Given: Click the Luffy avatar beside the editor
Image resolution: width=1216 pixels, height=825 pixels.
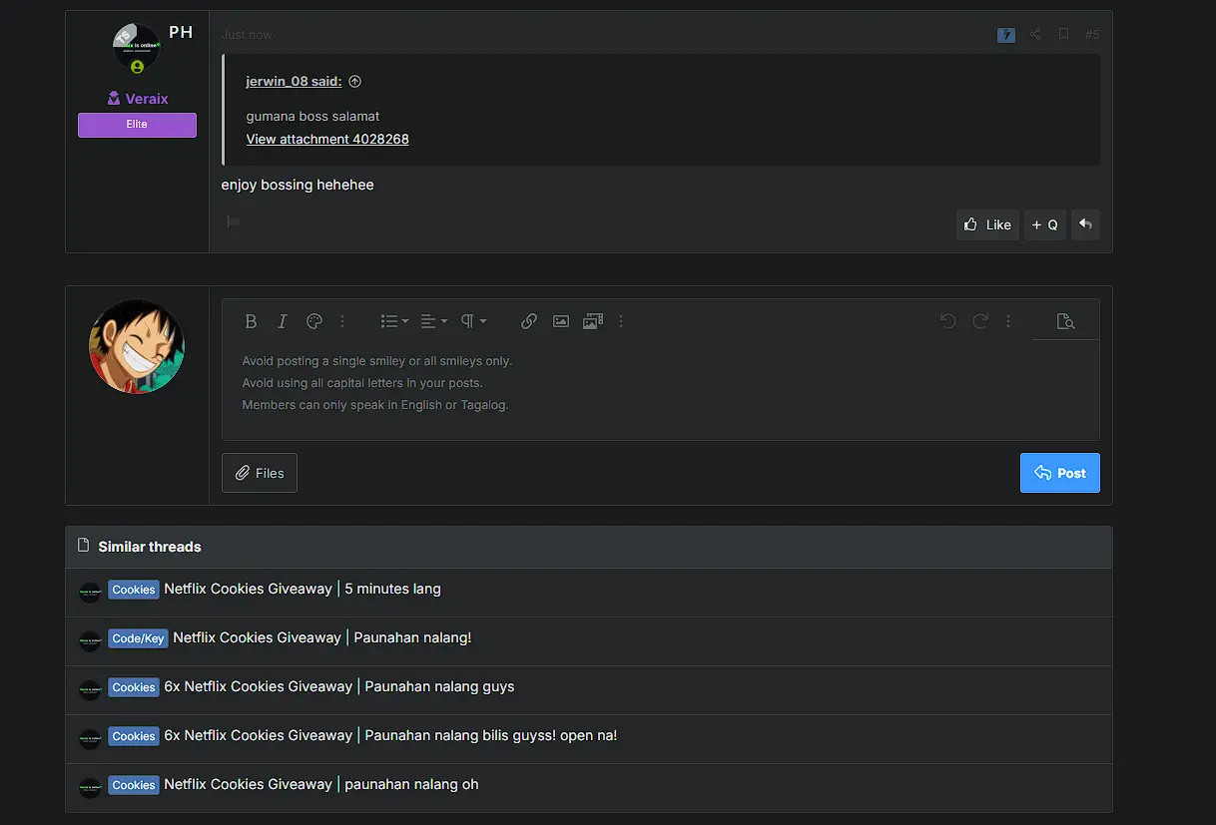Looking at the screenshot, I should coord(137,346).
